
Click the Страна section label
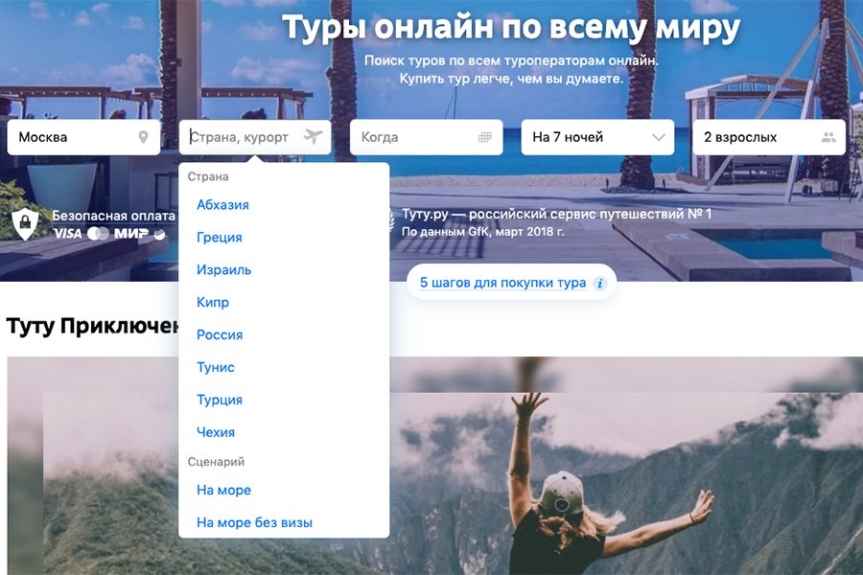(208, 176)
